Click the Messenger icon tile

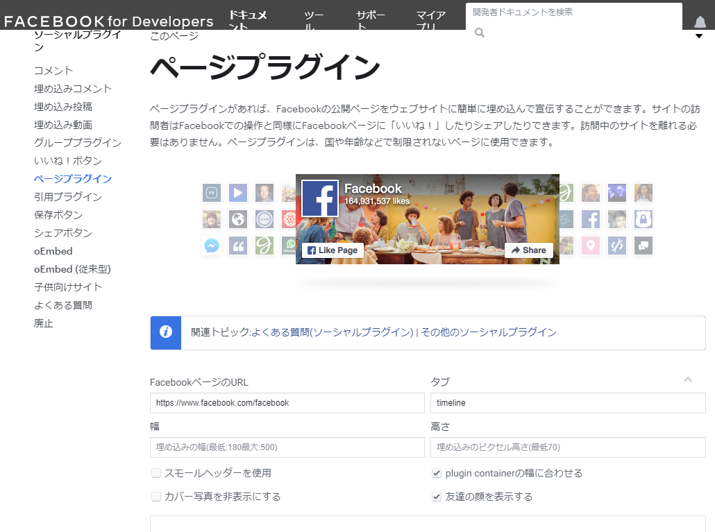point(212,246)
